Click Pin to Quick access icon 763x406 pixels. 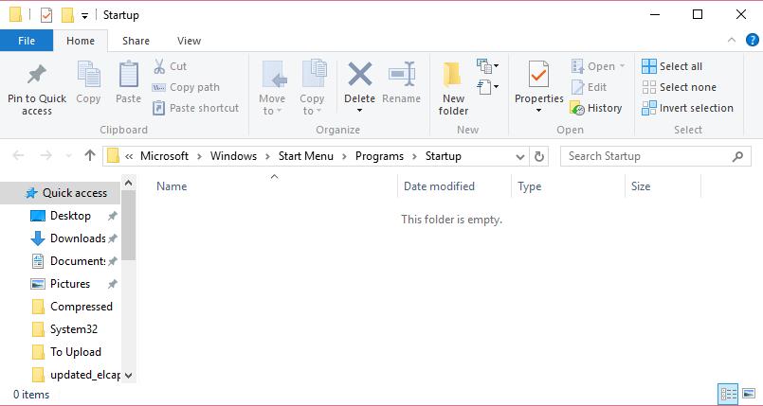(37, 76)
